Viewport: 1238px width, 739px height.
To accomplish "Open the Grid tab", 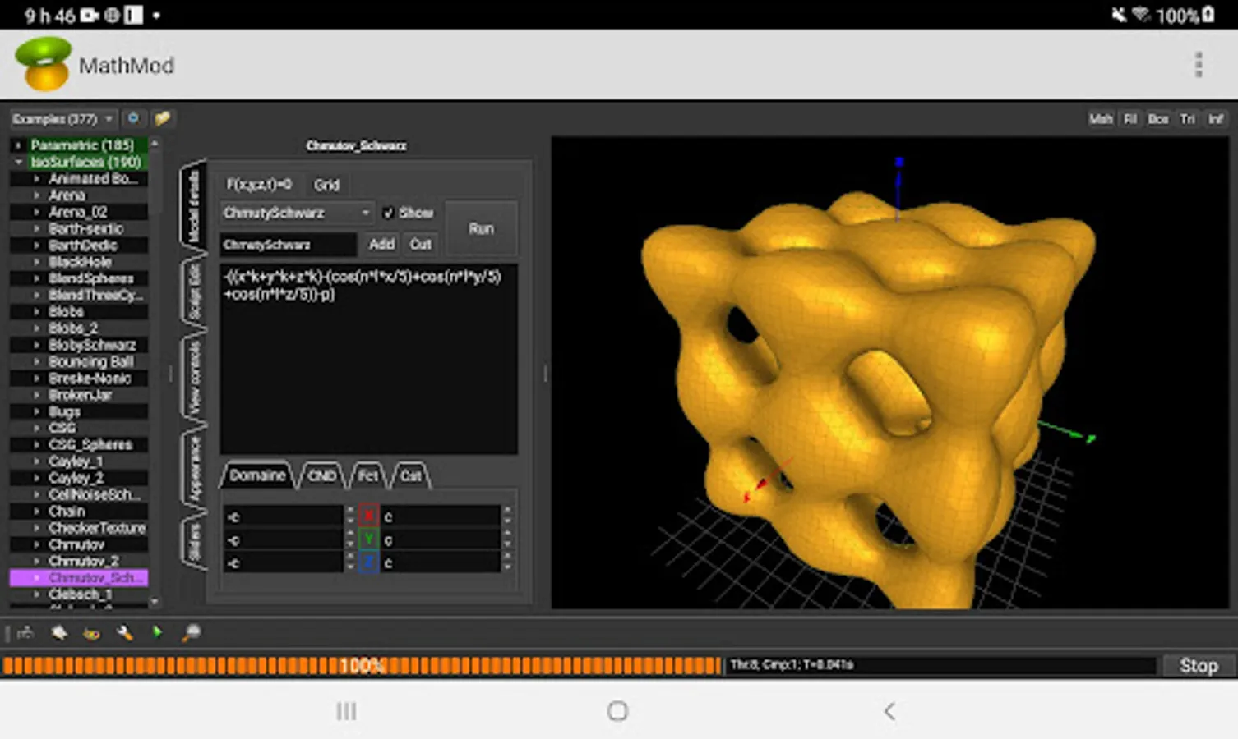I will click(326, 185).
